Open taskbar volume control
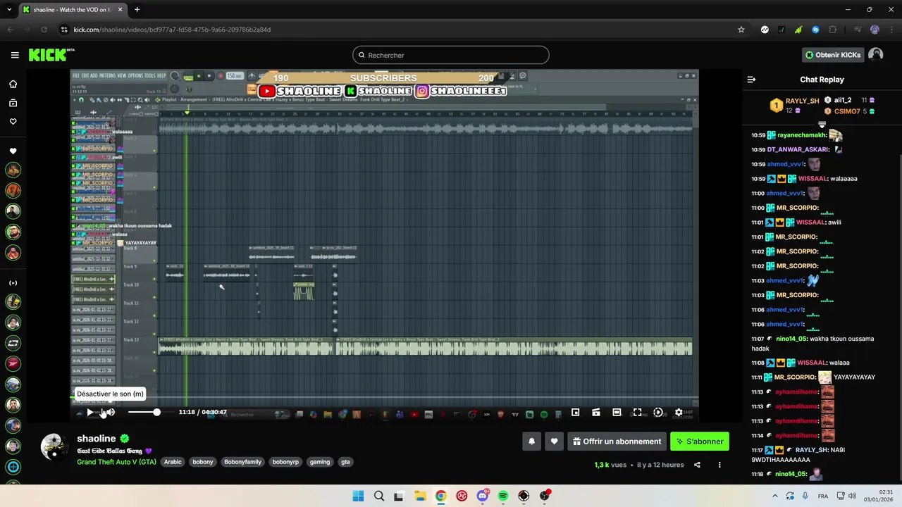The width and height of the screenshot is (902, 507). (x=852, y=496)
